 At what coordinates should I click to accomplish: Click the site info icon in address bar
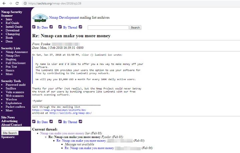25,3
